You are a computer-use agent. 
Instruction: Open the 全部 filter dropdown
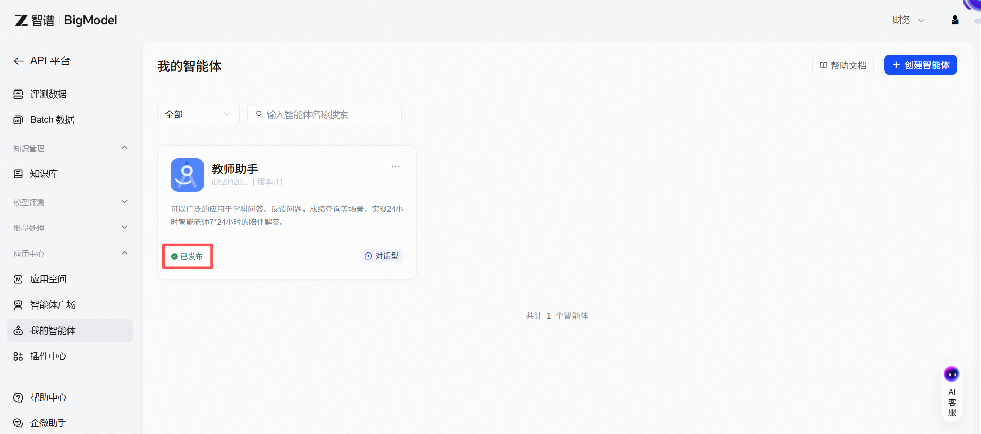pyautogui.click(x=198, y=114)
